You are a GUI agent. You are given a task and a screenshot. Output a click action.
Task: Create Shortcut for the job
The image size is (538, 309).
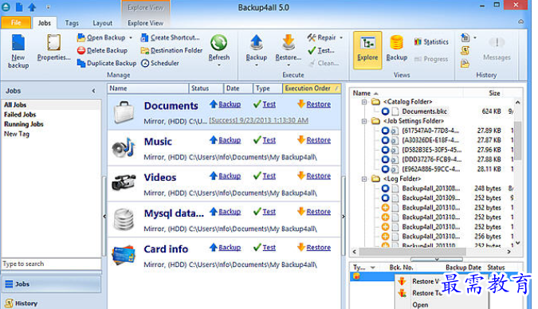[x=170, y=37]
